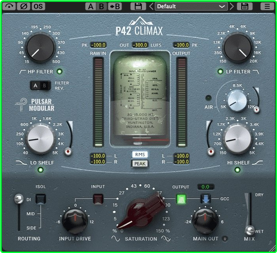Toggle the HP FILTER green LED
The height and width of the screenshot is (253, 277).
tap(60, 71)
